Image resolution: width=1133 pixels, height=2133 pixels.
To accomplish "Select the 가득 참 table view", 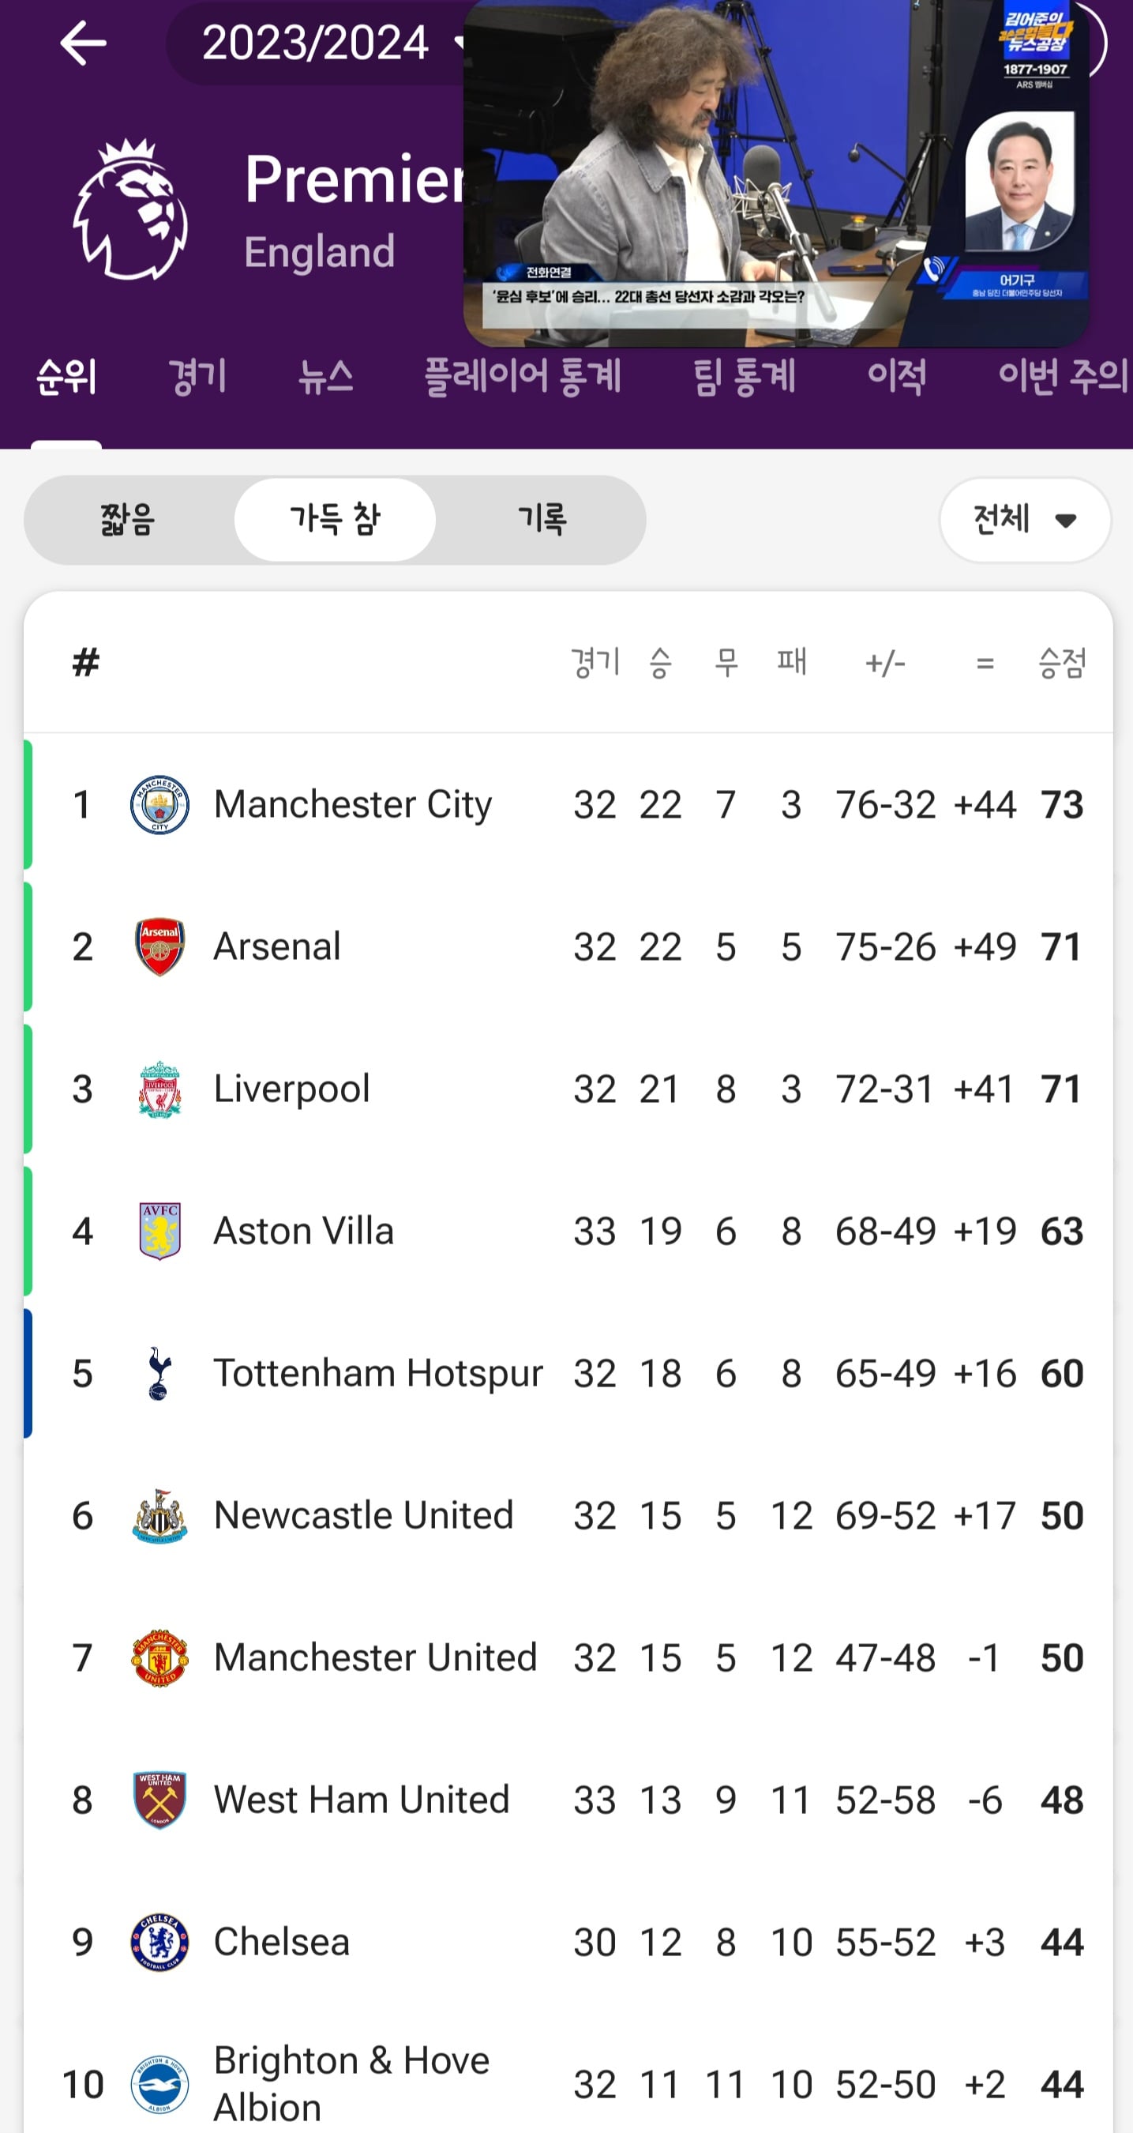I will point(336,520).
